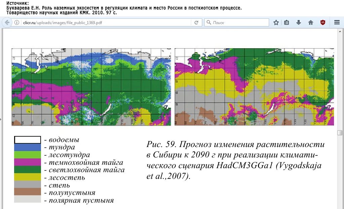Viewport: 344px width, 209px height.
Task: Click the right map of 2090 forecast
Action: pyautogui.click(x=254, y=87)
